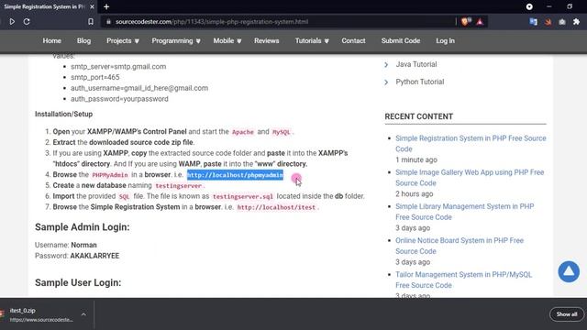Viewport: 587px width, 330px height.
Task: Open the Contact menu item
Action: tap(353, 40)
